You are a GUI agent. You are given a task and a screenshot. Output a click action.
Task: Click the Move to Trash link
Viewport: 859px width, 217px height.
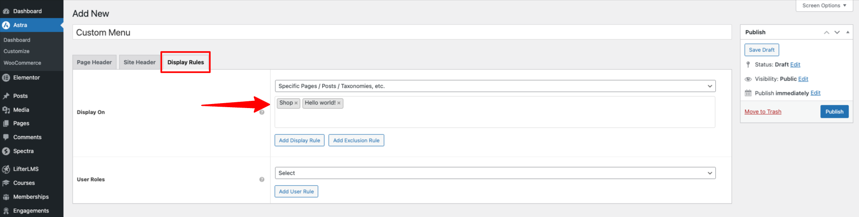(762, 112)
